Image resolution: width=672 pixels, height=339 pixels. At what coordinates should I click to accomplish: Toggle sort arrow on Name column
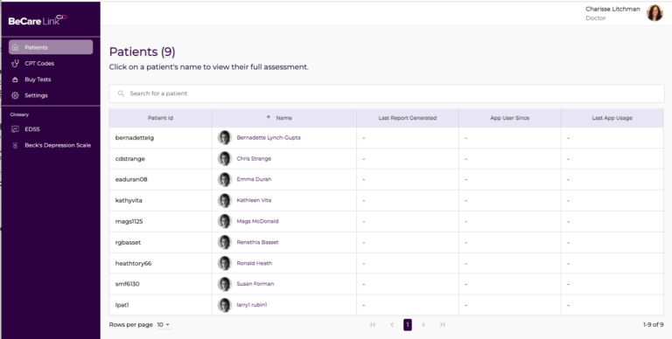269,117
